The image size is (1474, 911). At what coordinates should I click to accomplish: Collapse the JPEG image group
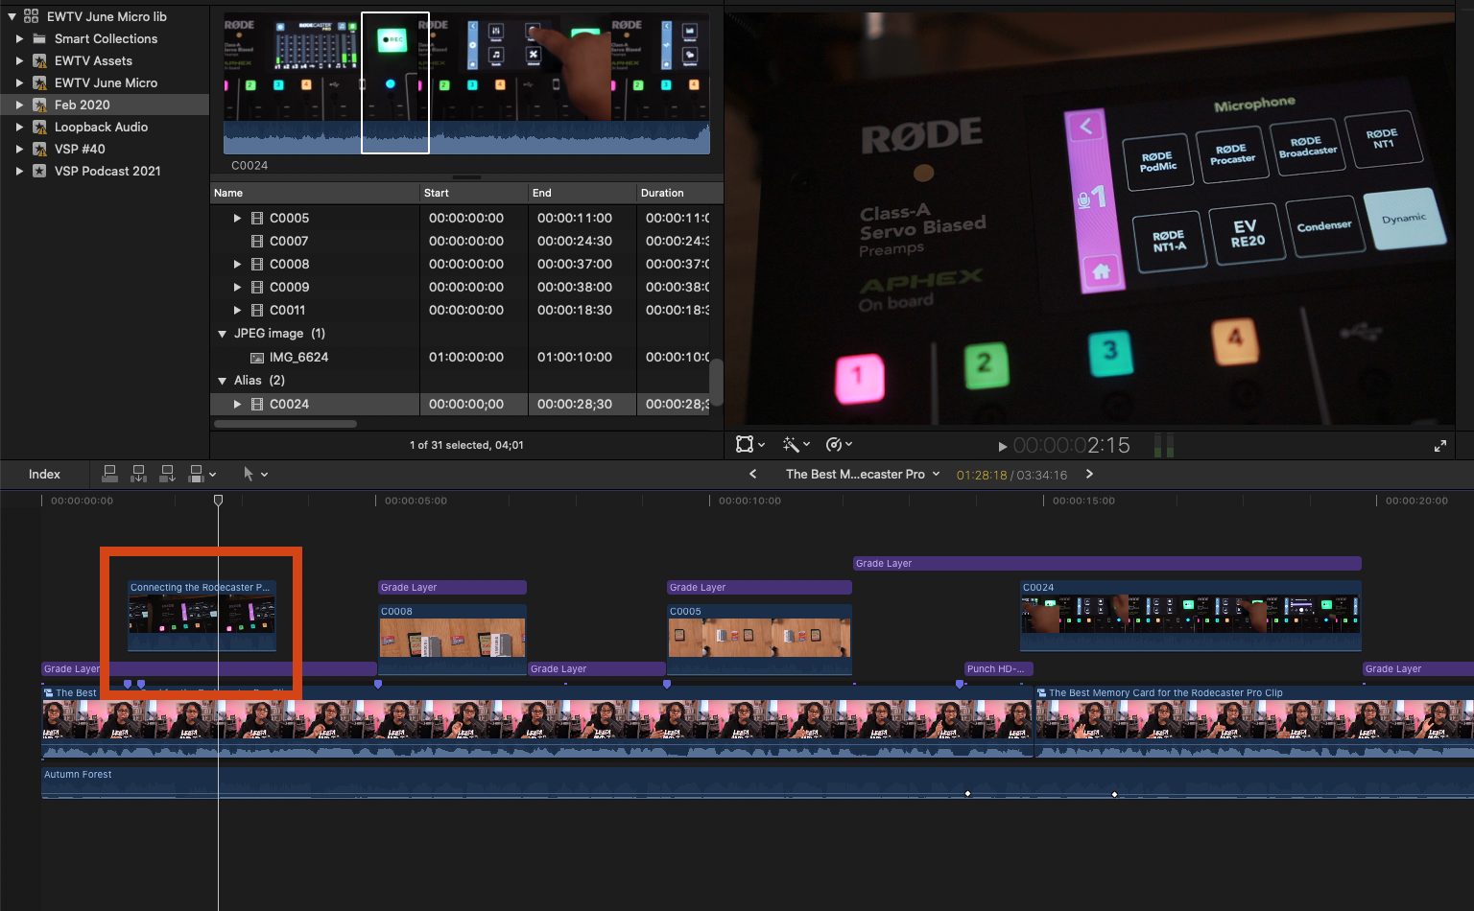pyautogui.click(x=223, y=334)
